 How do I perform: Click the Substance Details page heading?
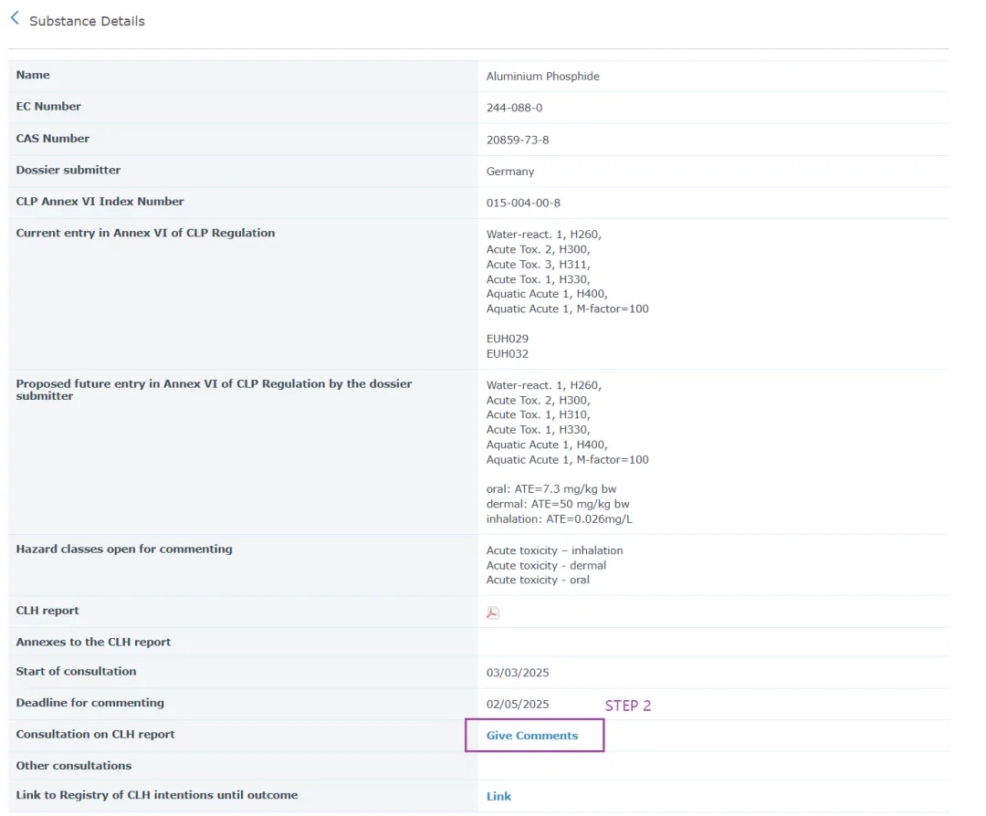coord(87,21)
